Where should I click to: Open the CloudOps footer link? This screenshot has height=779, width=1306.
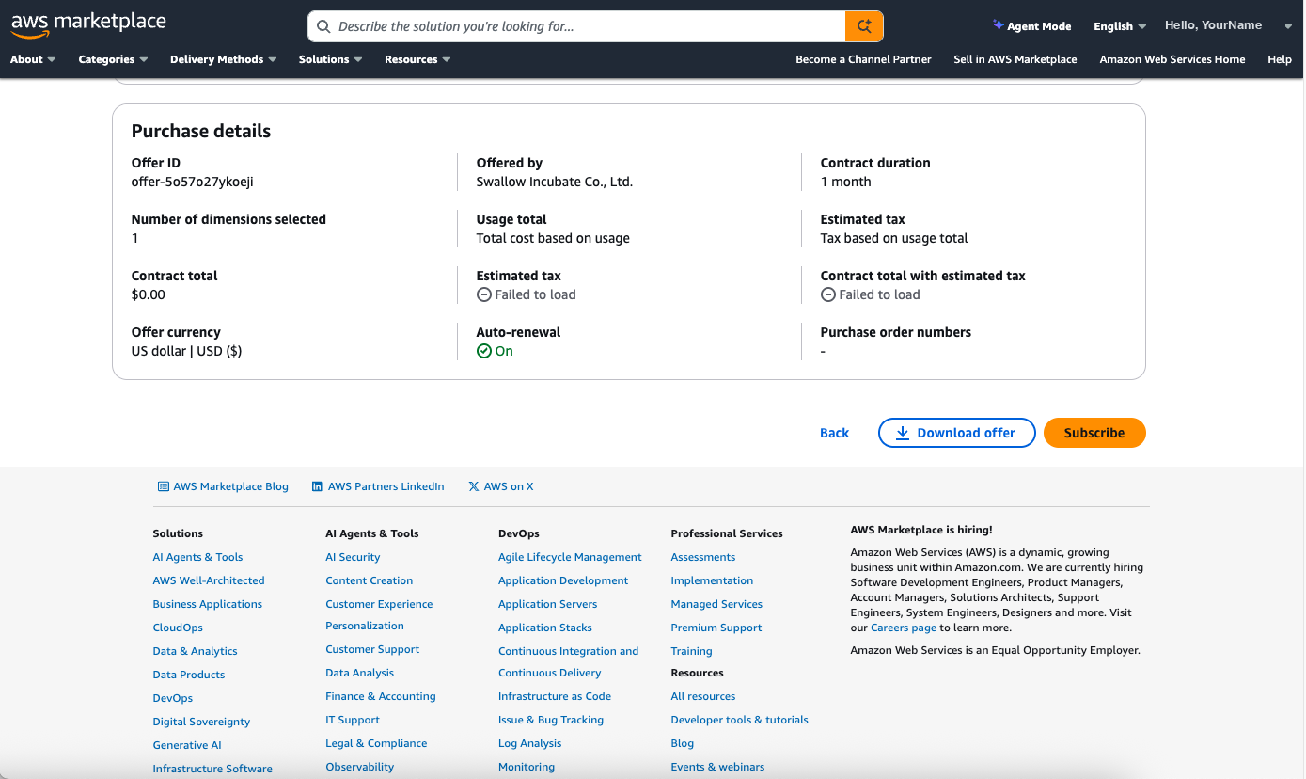pos(178,628)
